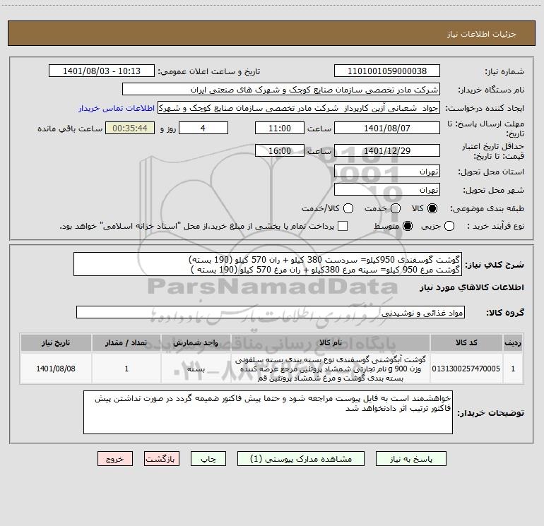Screen dimensions: 544x526
Task: Click the نام کالا column header
Action: (x=331, y=343)
